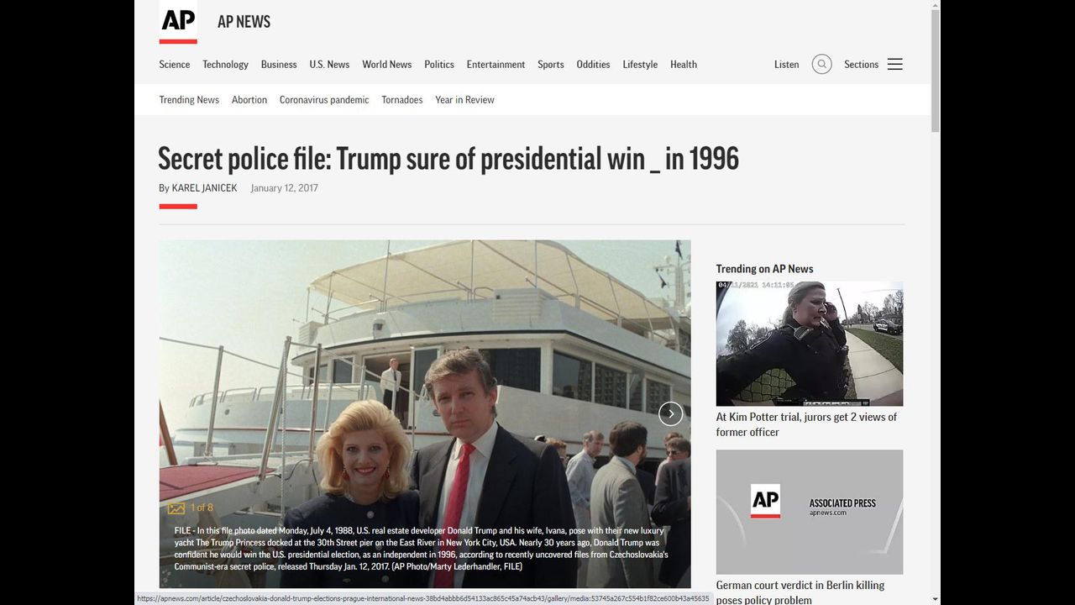The height and width of the screenshot is (605, 1075).
Task: Open the Technology section
Action: (225, 65)
